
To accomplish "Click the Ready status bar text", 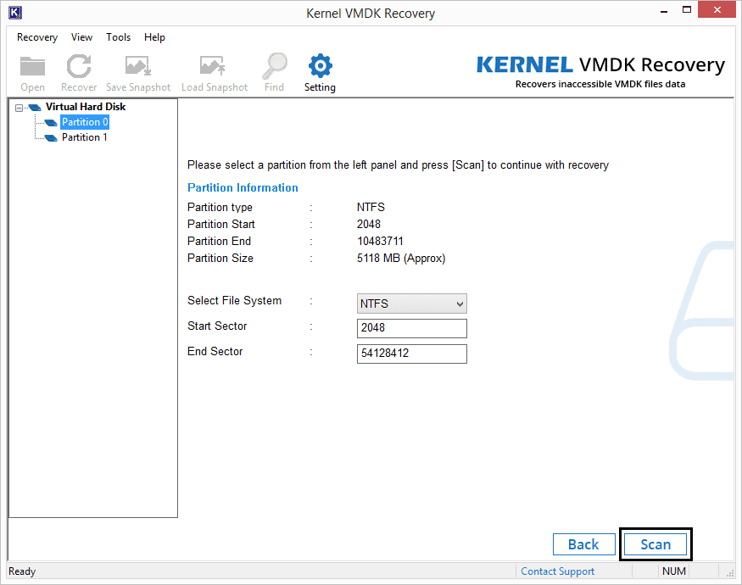I will pos(22,571).
